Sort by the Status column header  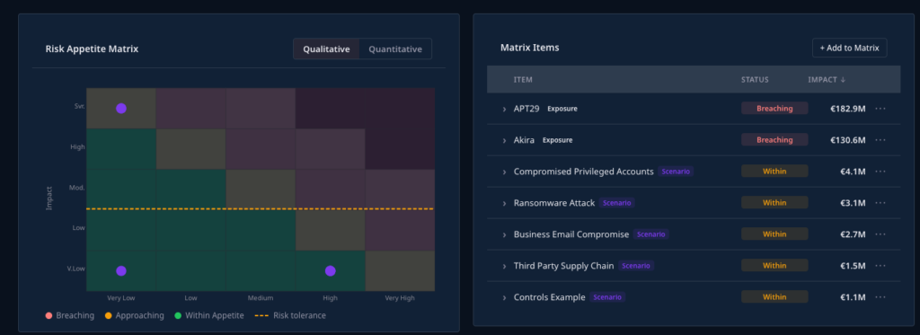755,80
